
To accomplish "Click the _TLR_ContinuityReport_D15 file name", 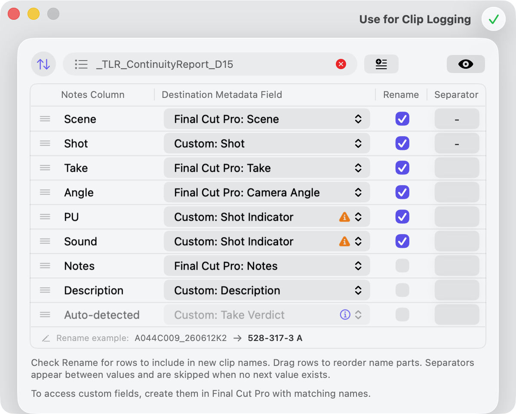I will (x=165, y=64).
